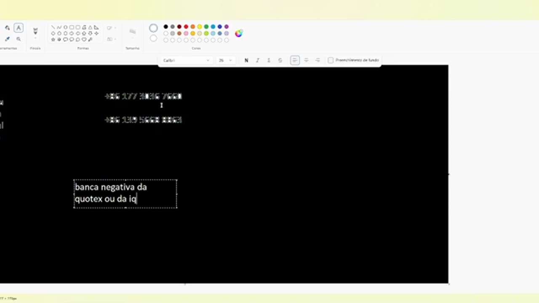Image resolution: width=539 pixels, height=303 pixels.
Task: Open the Brushes dropdown arrow
Action: [35, 38]
